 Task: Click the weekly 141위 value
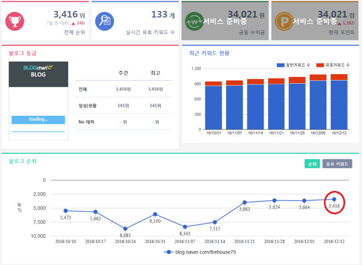coord(123,106)
